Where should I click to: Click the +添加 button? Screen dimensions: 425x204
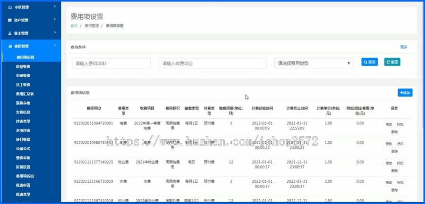coord(405,93)
